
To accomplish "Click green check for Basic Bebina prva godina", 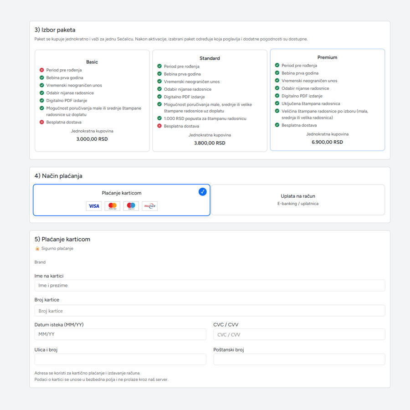I will (41, 77).
